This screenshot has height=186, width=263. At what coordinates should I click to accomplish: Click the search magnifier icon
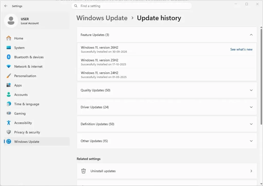tap(76, 6)
